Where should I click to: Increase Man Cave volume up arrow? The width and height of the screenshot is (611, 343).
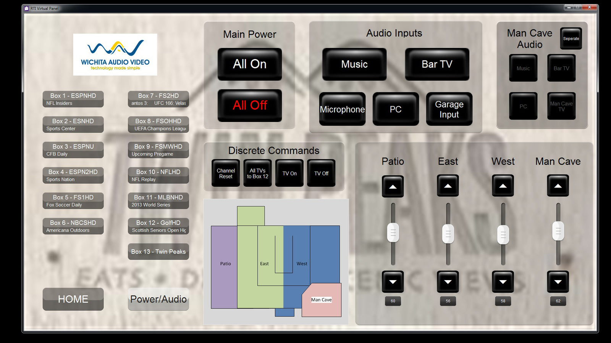558,186
